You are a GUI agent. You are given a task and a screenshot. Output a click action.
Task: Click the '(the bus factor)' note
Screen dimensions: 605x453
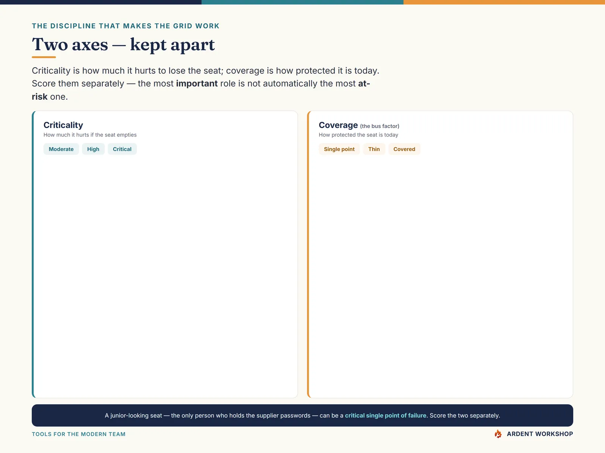point(380,126)
